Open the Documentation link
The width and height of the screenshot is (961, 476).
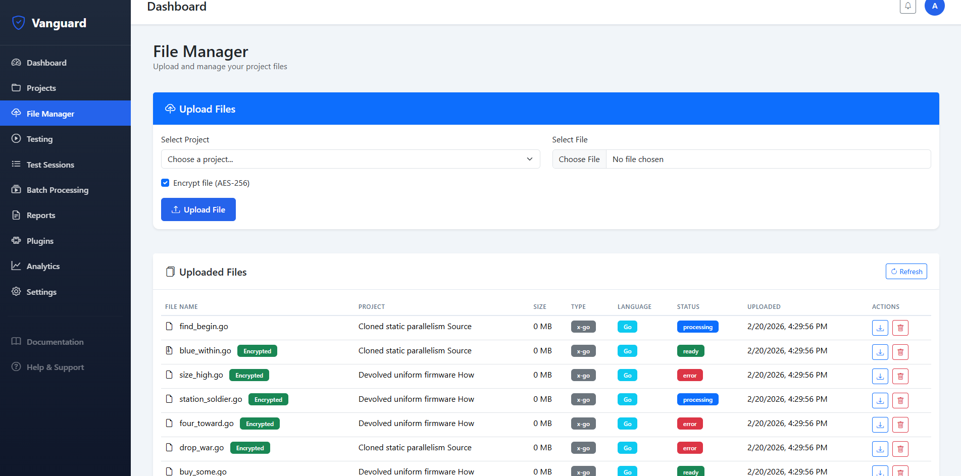(x=55, y=342)
